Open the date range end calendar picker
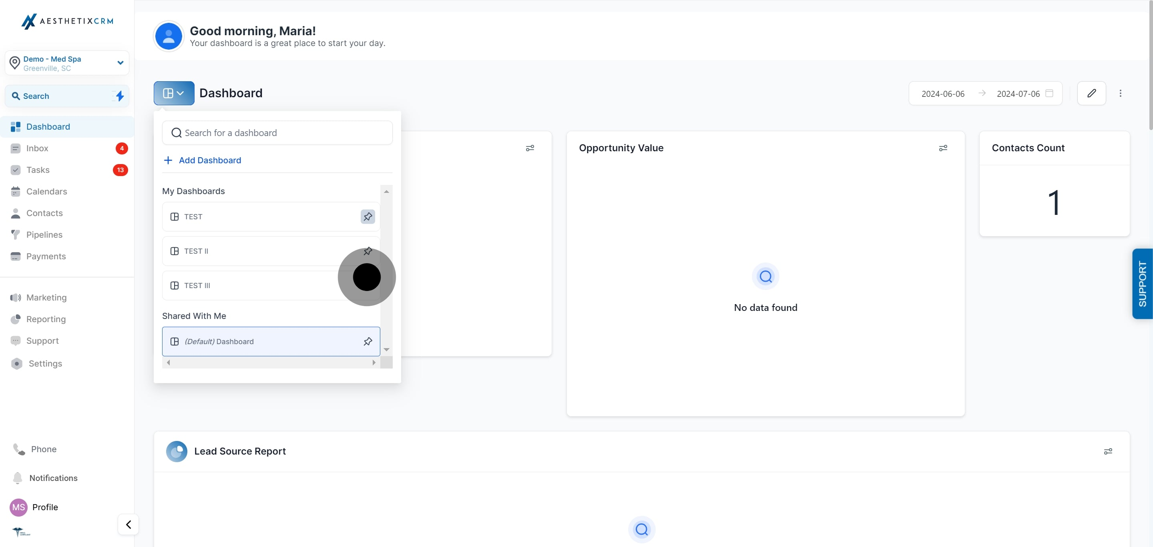1153x547 pixels. coord(1049,93)
